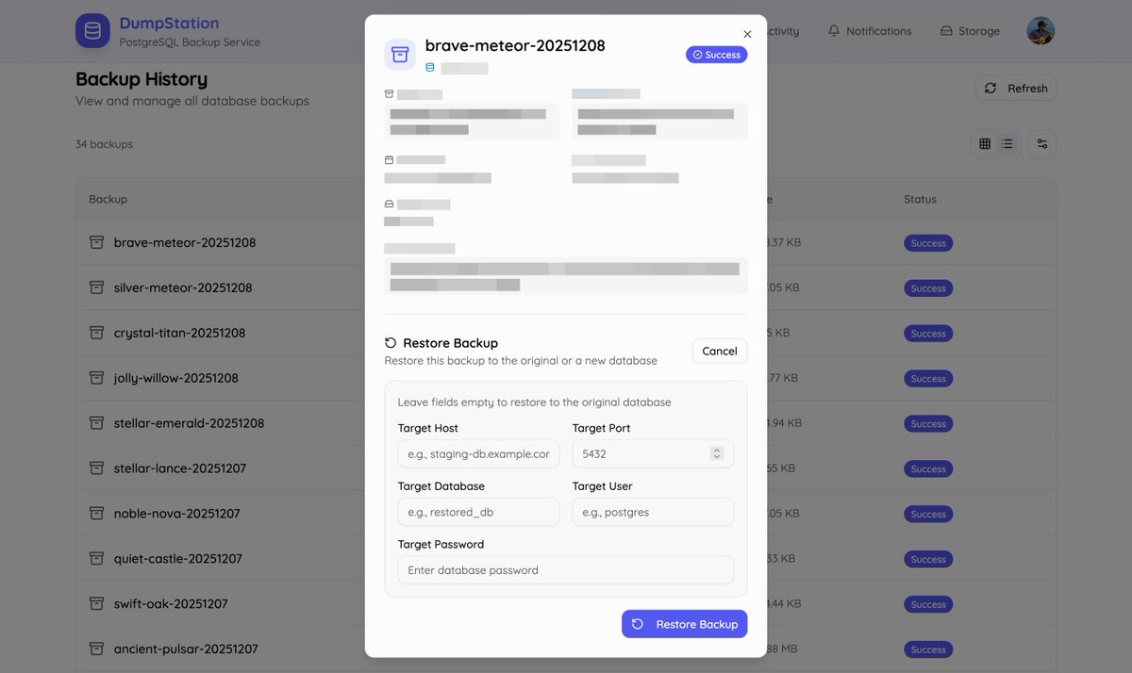Open the filter options icon

1041,142
